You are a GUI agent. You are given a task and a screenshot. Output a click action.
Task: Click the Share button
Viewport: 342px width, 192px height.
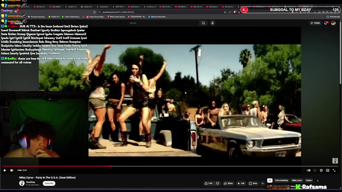(228, 183)
